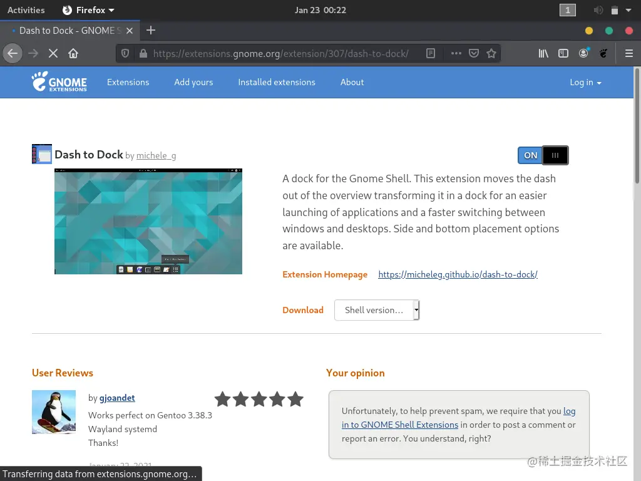Screen dimensions: 641x481
Task: Click the GNOME Extensions logo
Action: pyautogui.click(x=59, y=82)
